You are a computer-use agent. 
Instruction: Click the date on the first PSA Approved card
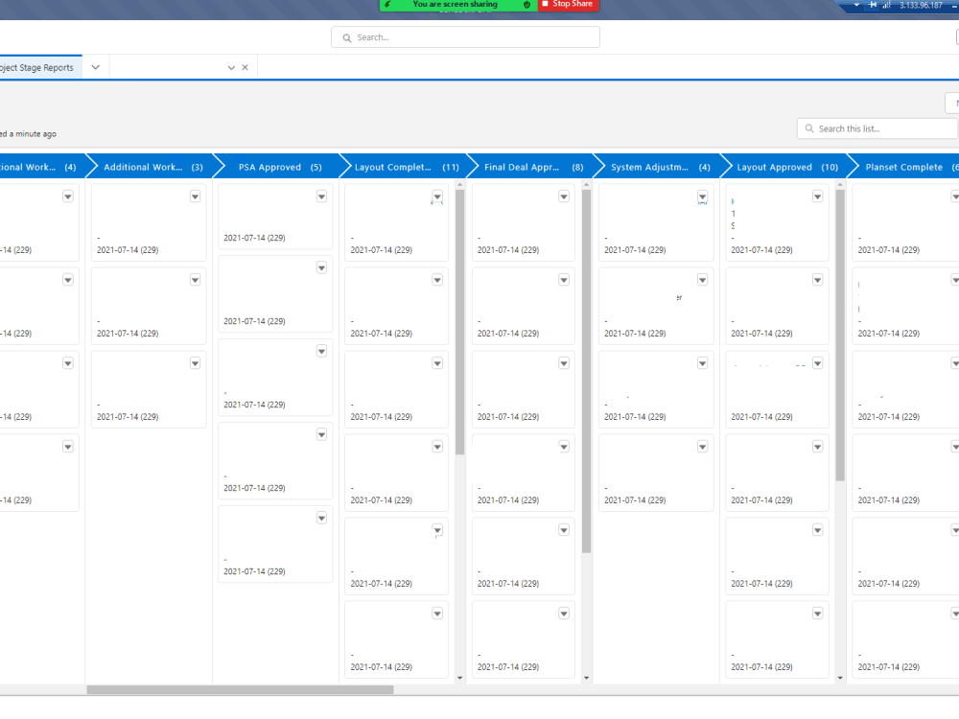[254, 238]
